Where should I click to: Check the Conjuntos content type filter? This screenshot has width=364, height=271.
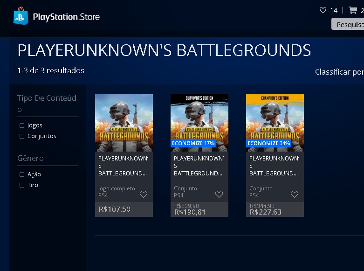tap(22, 136)
